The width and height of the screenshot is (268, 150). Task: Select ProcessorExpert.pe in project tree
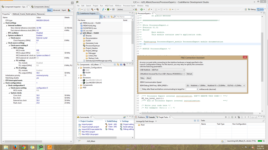93,46
